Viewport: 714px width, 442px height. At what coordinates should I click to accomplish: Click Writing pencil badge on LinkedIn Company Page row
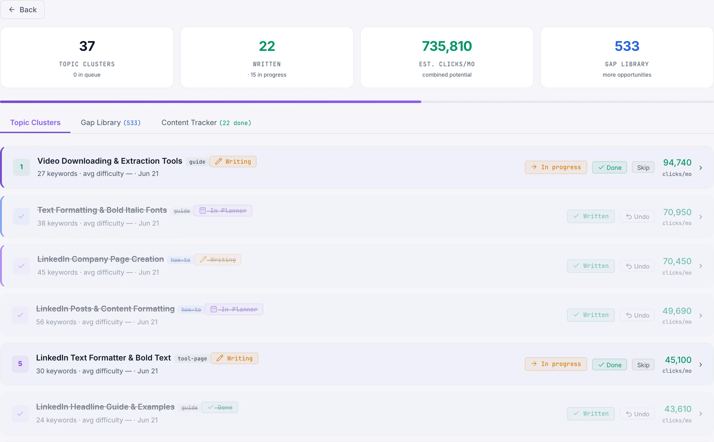pos(218,260)
